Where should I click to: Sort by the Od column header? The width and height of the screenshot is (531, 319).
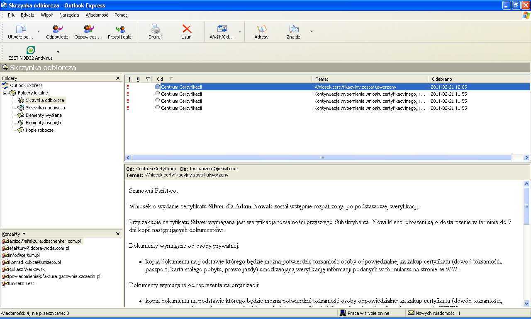pyautogui.click(x=232, y=79)
